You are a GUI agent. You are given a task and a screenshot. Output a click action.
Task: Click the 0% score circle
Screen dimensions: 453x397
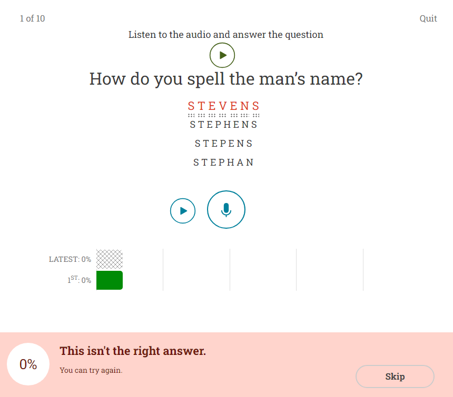pos(28,364)
